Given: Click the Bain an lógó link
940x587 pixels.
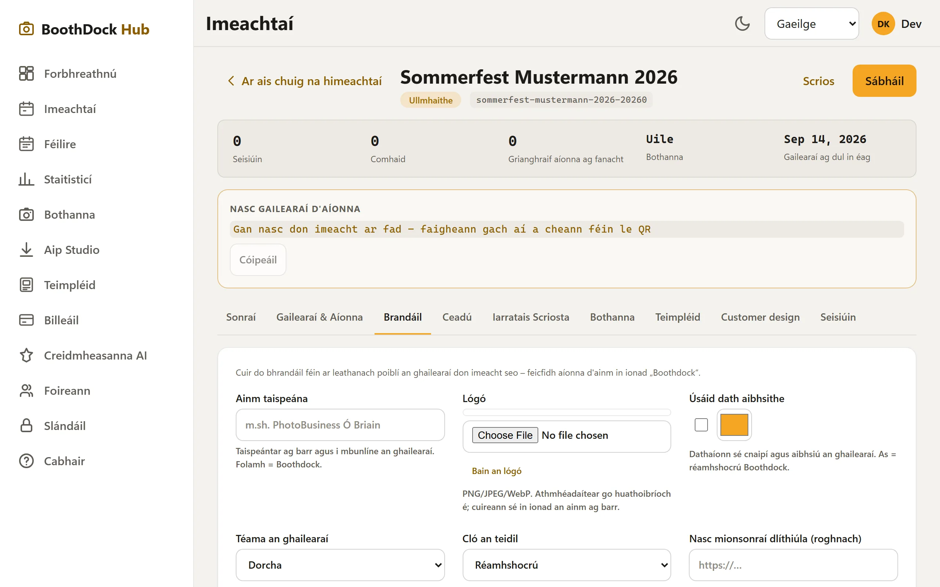Looking at the screenshot, I should 496,471.
